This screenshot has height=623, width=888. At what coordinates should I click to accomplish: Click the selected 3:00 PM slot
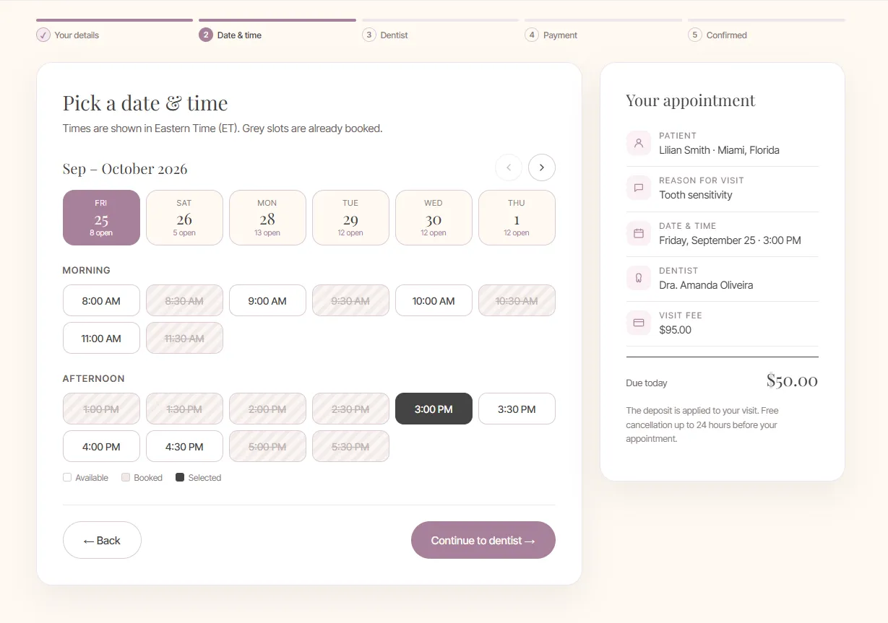point(434,409)
